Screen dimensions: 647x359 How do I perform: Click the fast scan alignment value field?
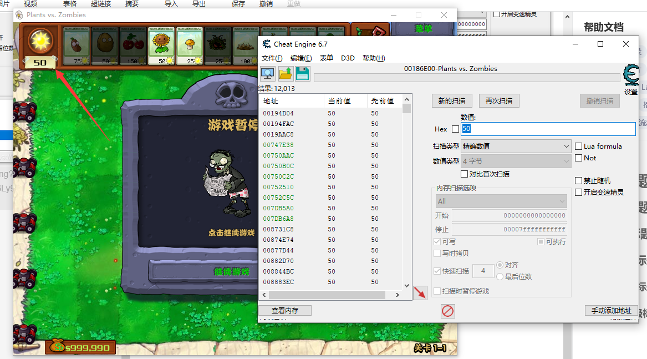(483, 271)
